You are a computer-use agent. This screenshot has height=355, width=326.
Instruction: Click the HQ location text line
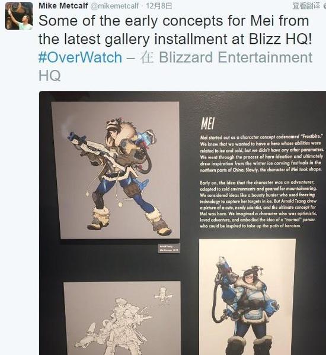(x=50, y=75)
